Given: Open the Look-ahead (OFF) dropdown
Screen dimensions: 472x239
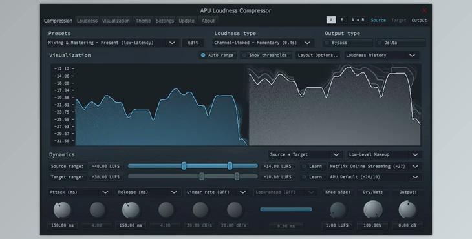Looking at the screenshot, I should pos(285,192).
